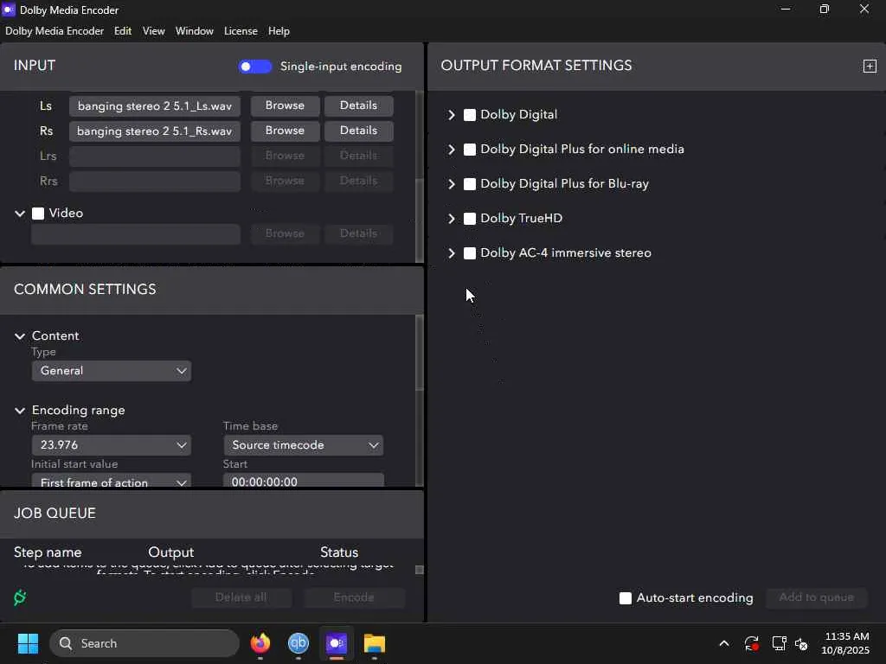Image resolution: width=886 pixels, height=664 pixels.
Task: Open File Explorer from the taskbar
Action: point(374,643)
